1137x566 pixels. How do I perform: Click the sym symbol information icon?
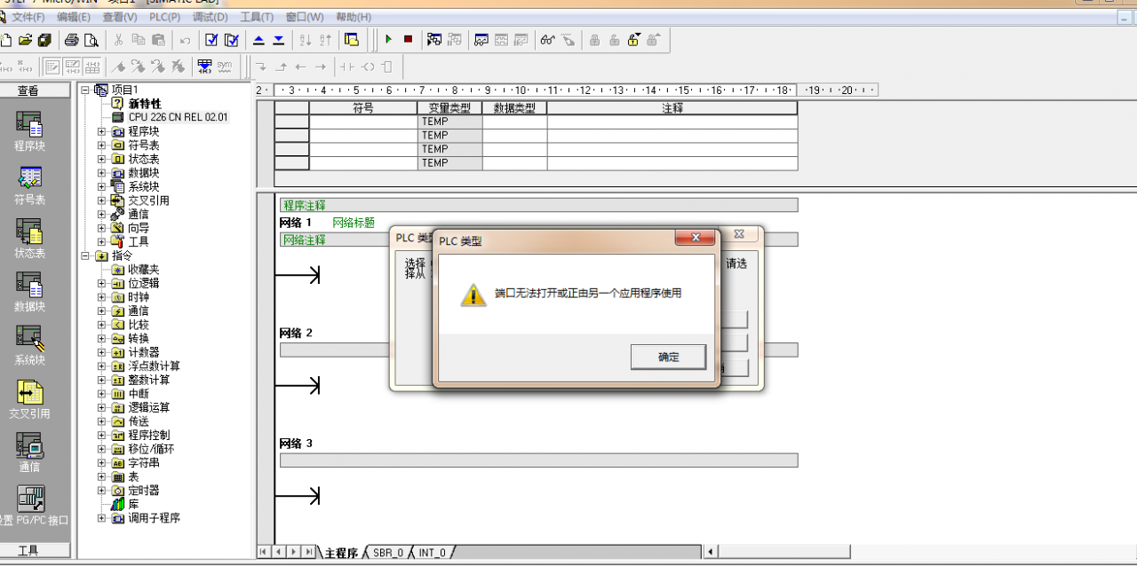point(225,67)
